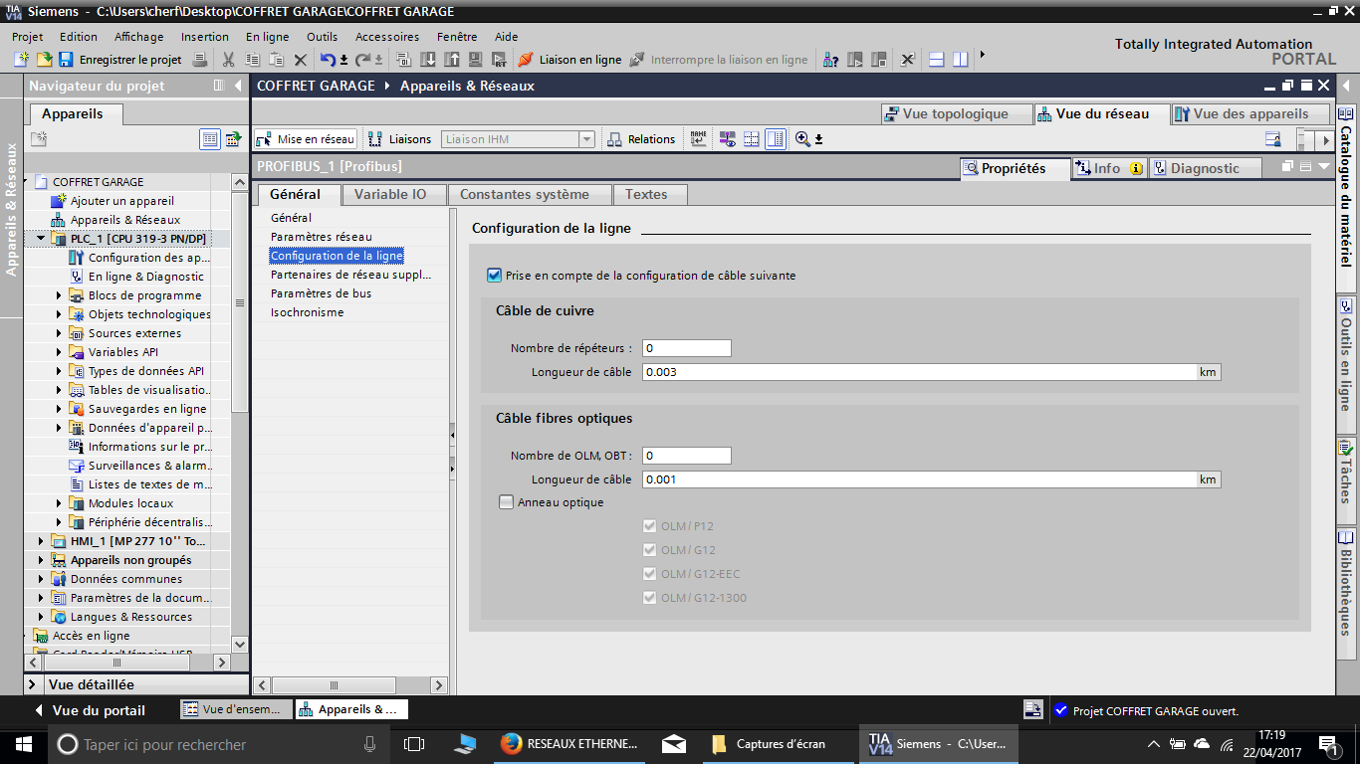The image size is (1360, 764).
Task: Open the Diagnostic inspector tab
Action: pos(1205,168)
